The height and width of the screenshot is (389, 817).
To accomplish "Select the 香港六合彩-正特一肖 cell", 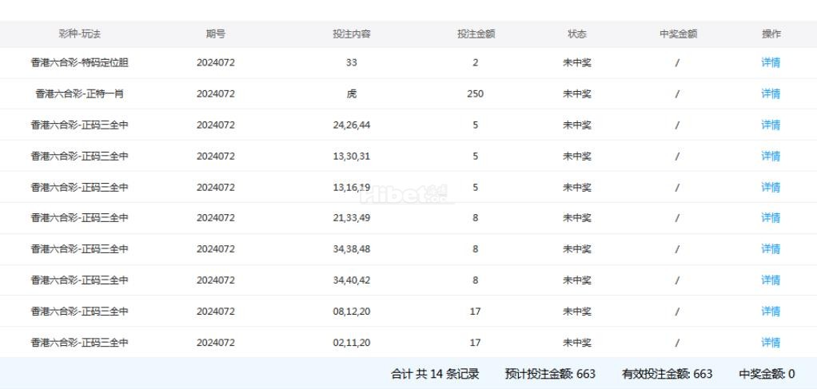I will coord(80,93).
